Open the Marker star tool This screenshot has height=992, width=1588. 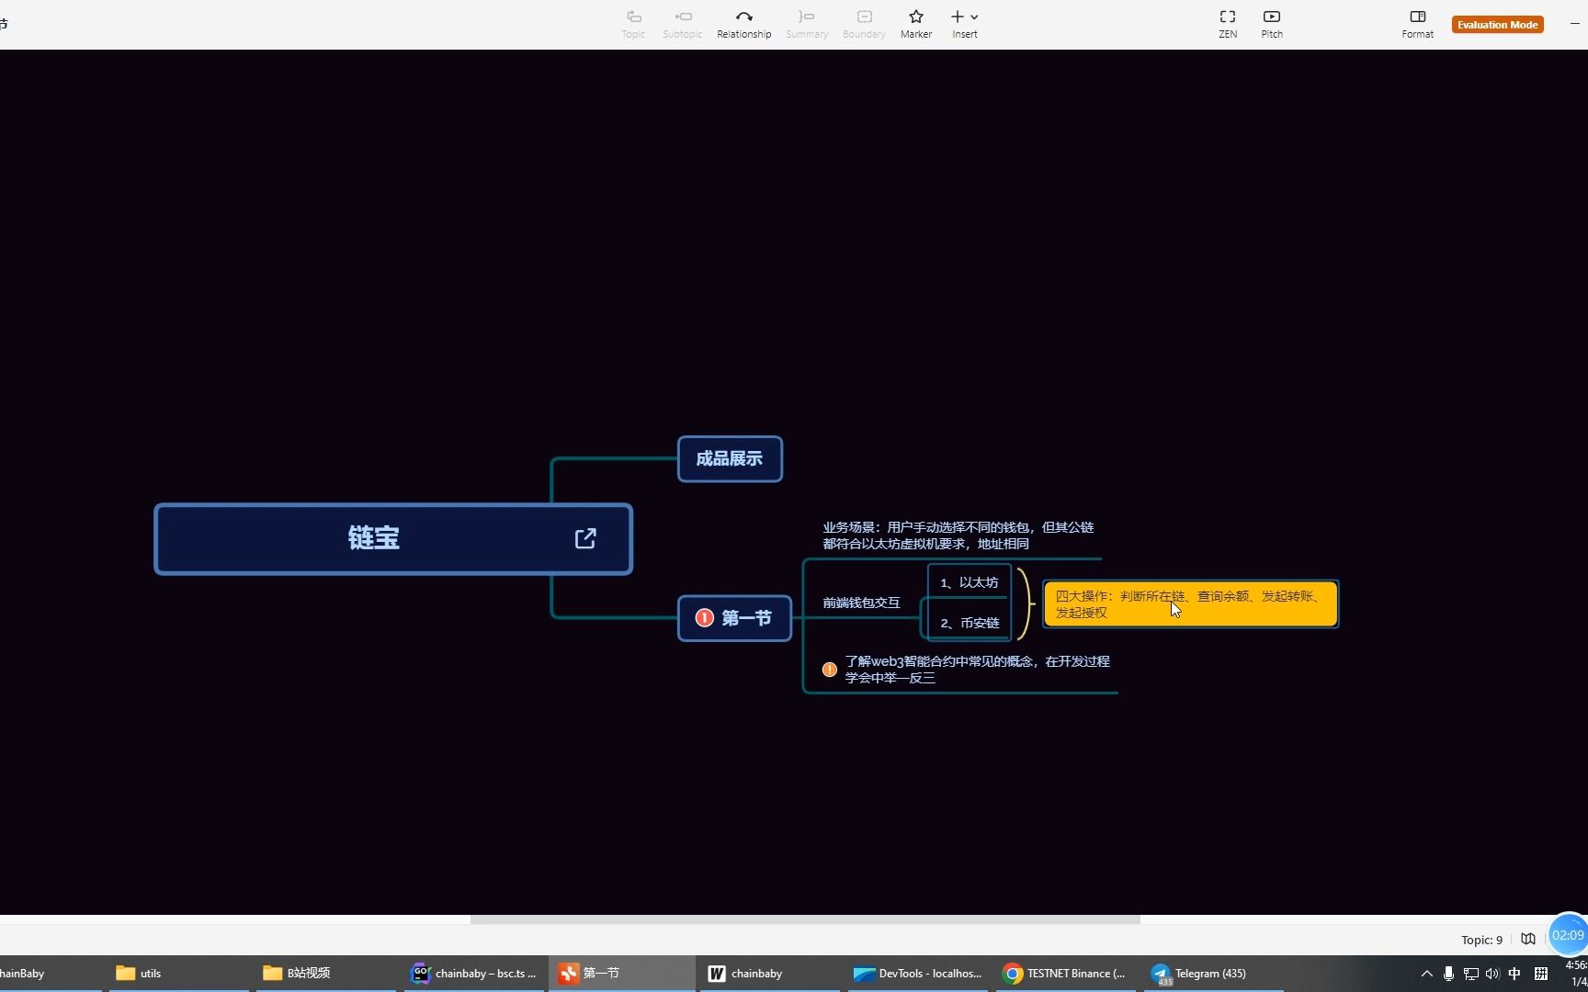pyautogui.click(x=915, y=24)
